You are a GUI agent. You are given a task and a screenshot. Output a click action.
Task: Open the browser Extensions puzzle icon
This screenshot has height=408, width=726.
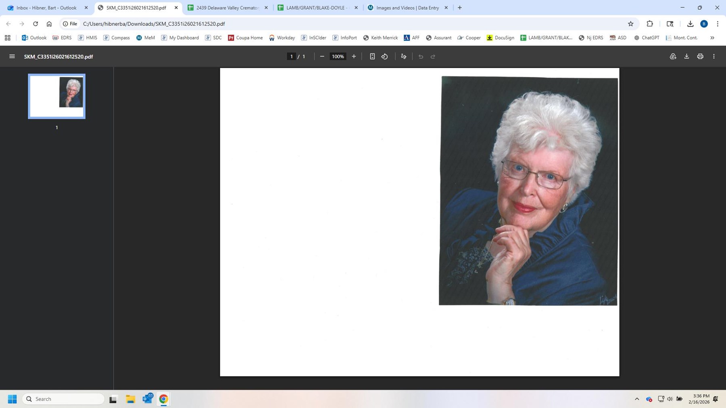point(650,24)
